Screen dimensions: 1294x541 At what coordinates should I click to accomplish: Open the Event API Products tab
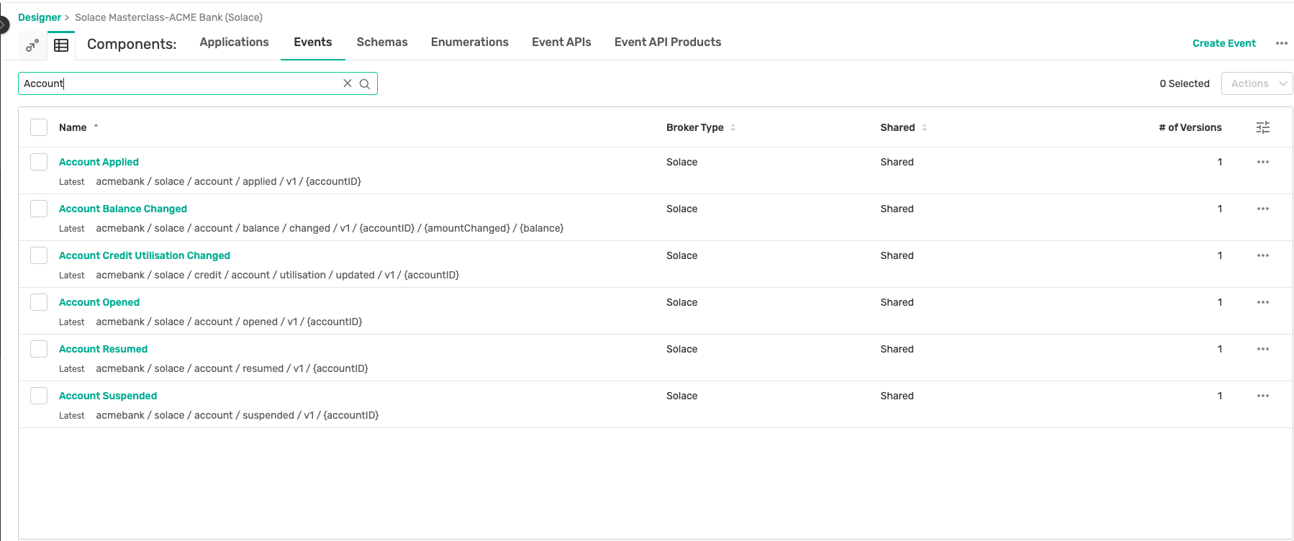coord(667,42)
